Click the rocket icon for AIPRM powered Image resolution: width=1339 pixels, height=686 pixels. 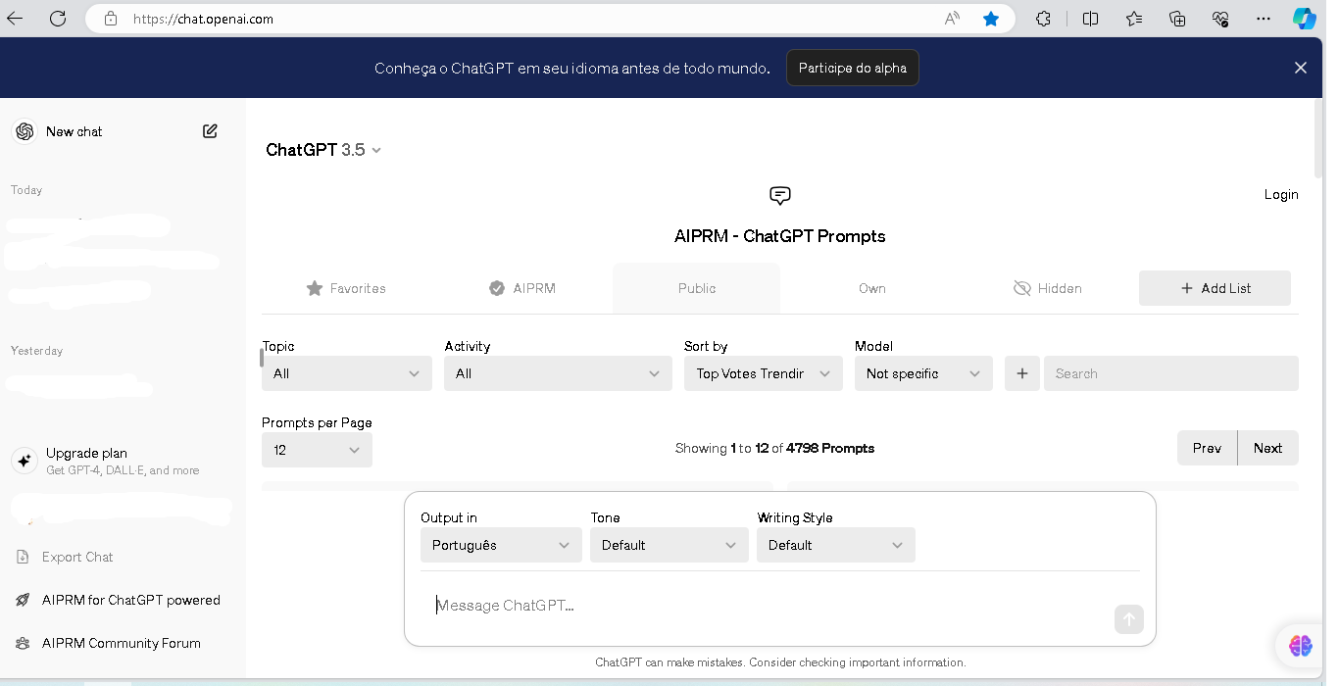coord(23,600)
